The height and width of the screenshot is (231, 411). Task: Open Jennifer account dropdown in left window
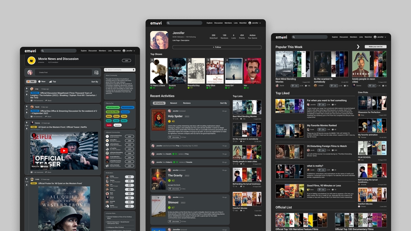(x=129, y=51)
